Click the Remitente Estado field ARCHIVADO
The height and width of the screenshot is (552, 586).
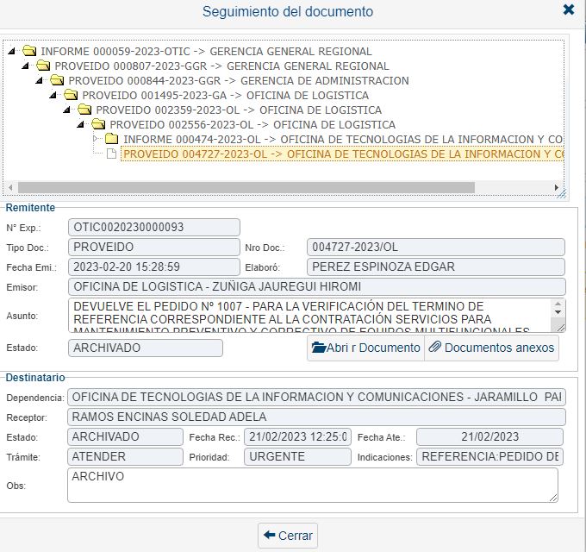(146, 348)
